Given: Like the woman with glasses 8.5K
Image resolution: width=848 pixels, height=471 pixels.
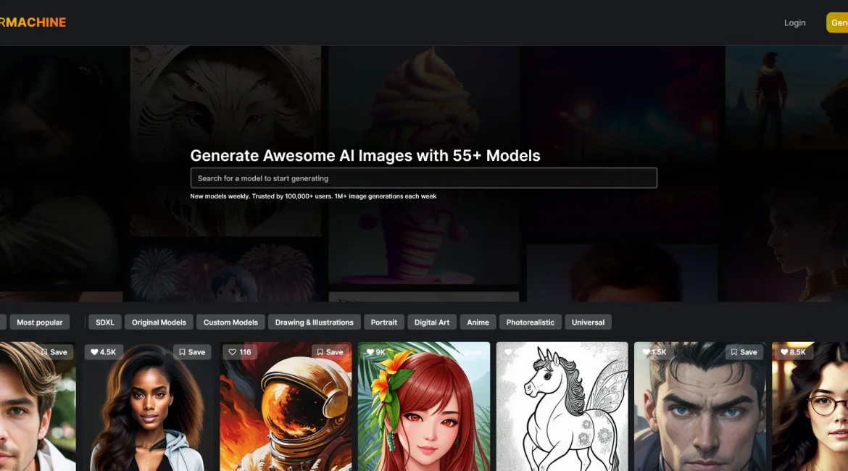Looking at the screenshot, I should click(794, 352).
